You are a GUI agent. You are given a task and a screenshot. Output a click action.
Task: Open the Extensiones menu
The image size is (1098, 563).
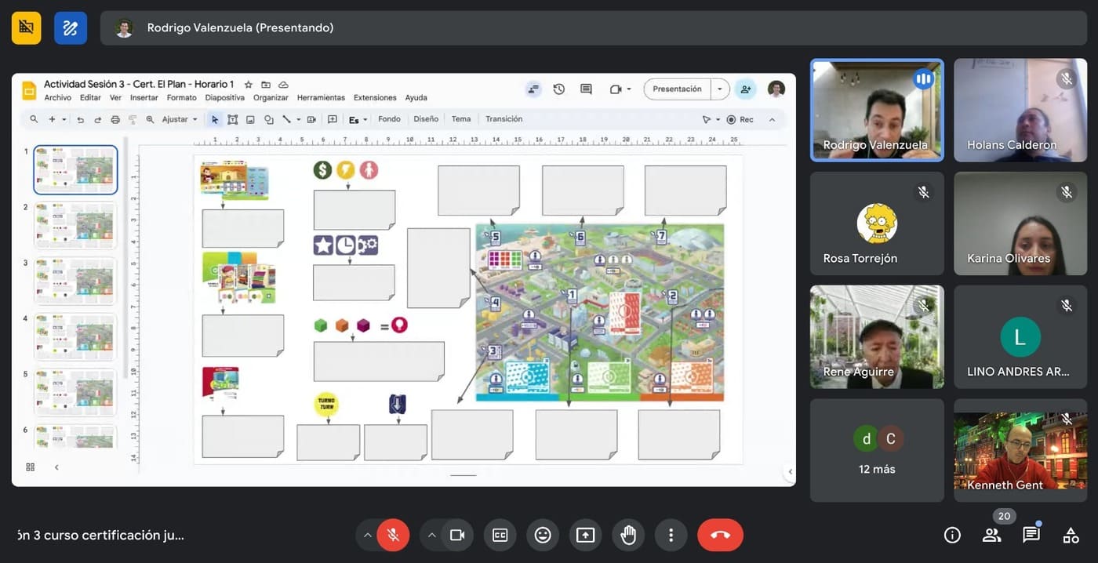tap(375, 98)
